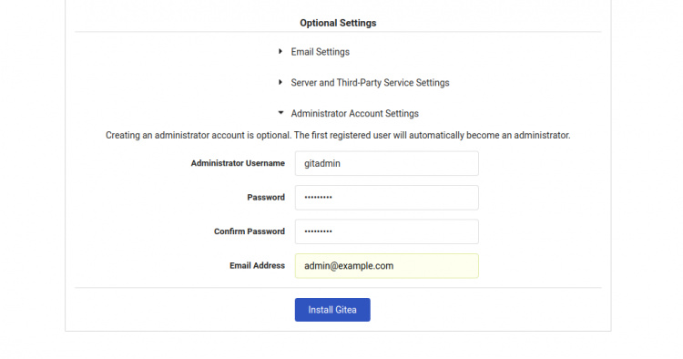Viewport: 683px width, 359px height.
Task: Click the text about first registered user becoming administrator
Action: [432, 135]
